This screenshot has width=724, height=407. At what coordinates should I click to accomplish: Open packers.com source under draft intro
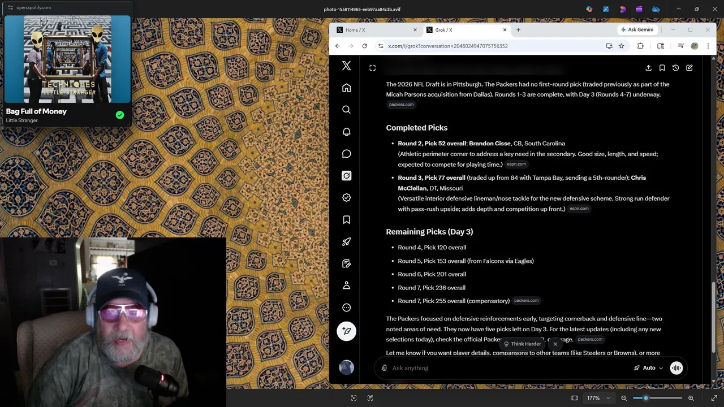coord(401,105)
